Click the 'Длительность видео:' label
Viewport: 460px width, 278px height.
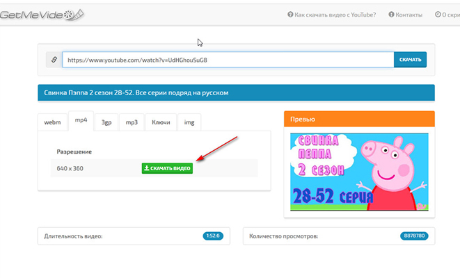(73, 236)
